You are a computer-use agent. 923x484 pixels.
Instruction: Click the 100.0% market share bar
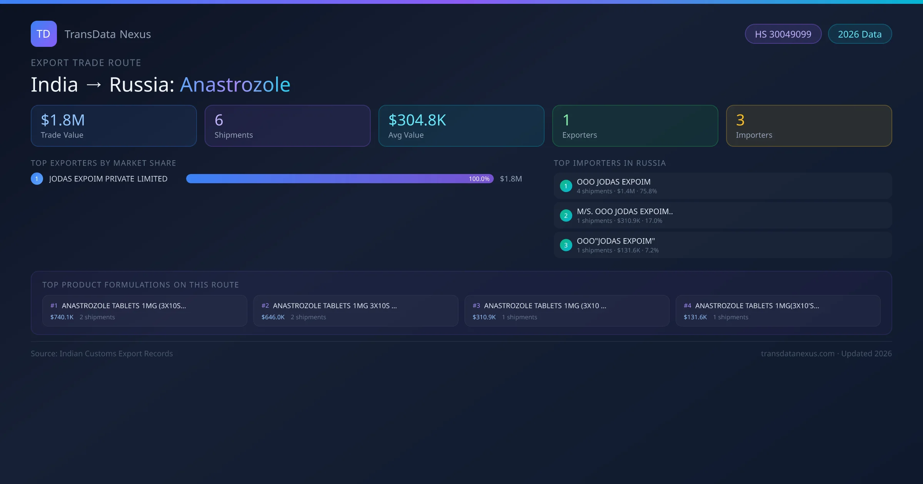[x=340, y=179]
